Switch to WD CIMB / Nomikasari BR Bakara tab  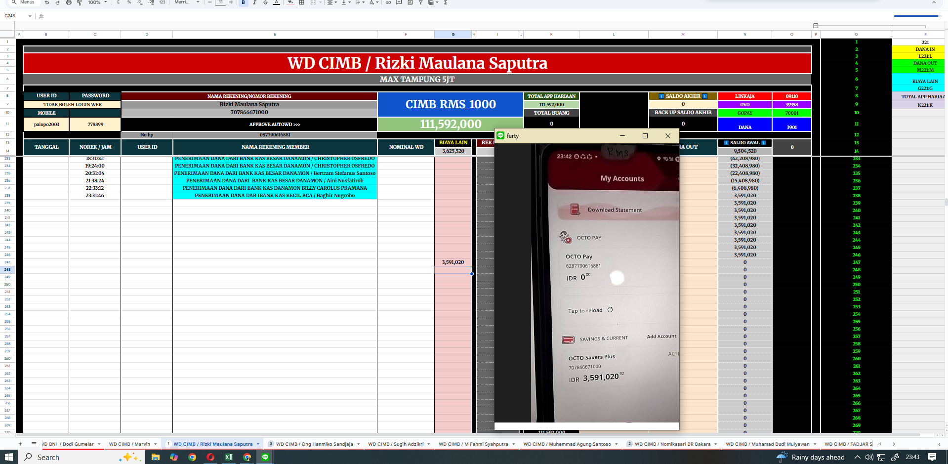pyautogui.click(x=672, y=444)
